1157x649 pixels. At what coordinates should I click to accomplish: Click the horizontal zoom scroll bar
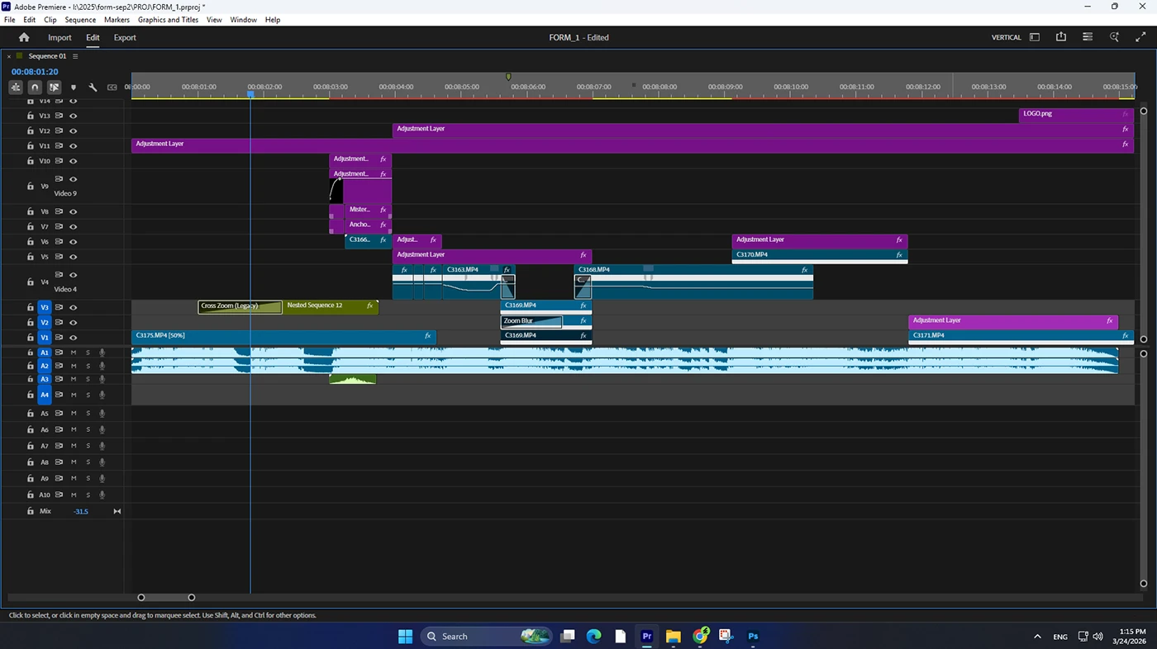coord(166,597)
